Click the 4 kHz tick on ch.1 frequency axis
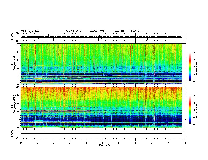Image resolution: width=208 pixels, height=160 pixels. pyautogui.click(x=18, y=68)
